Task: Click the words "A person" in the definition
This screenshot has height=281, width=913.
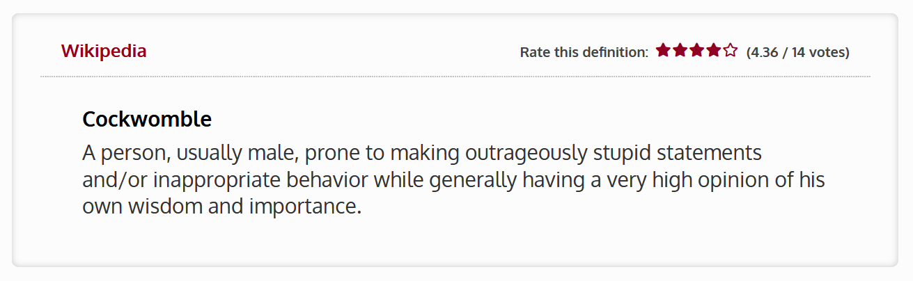Action: click(x=120, y=152)
